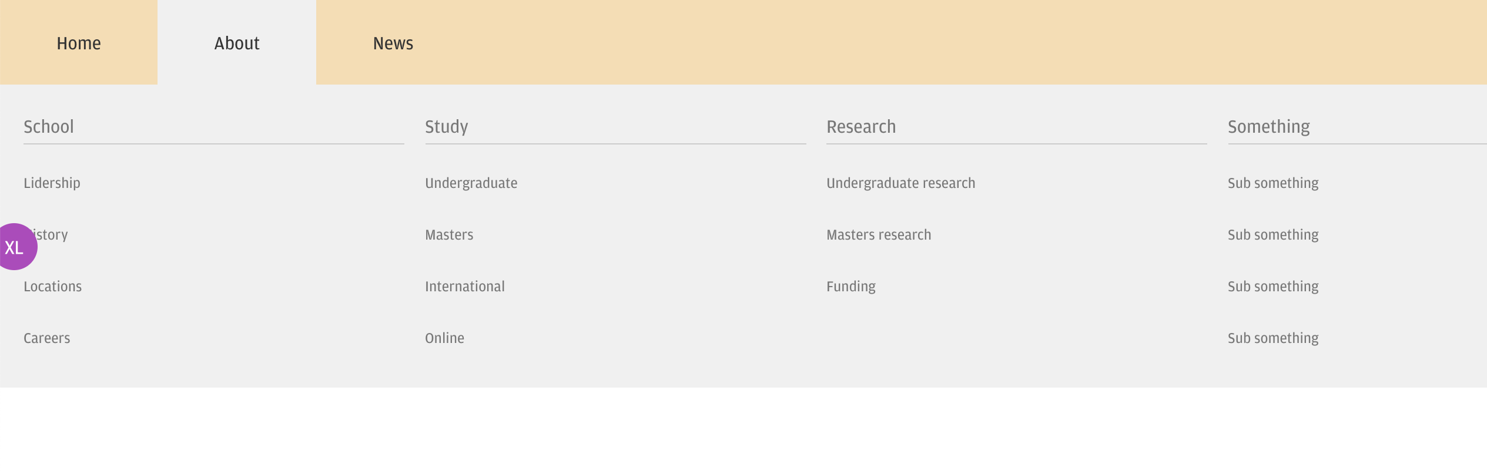Click the first Sub something link
Image resolution: width=1487 pixels, height=471 pixels.
1273,183
